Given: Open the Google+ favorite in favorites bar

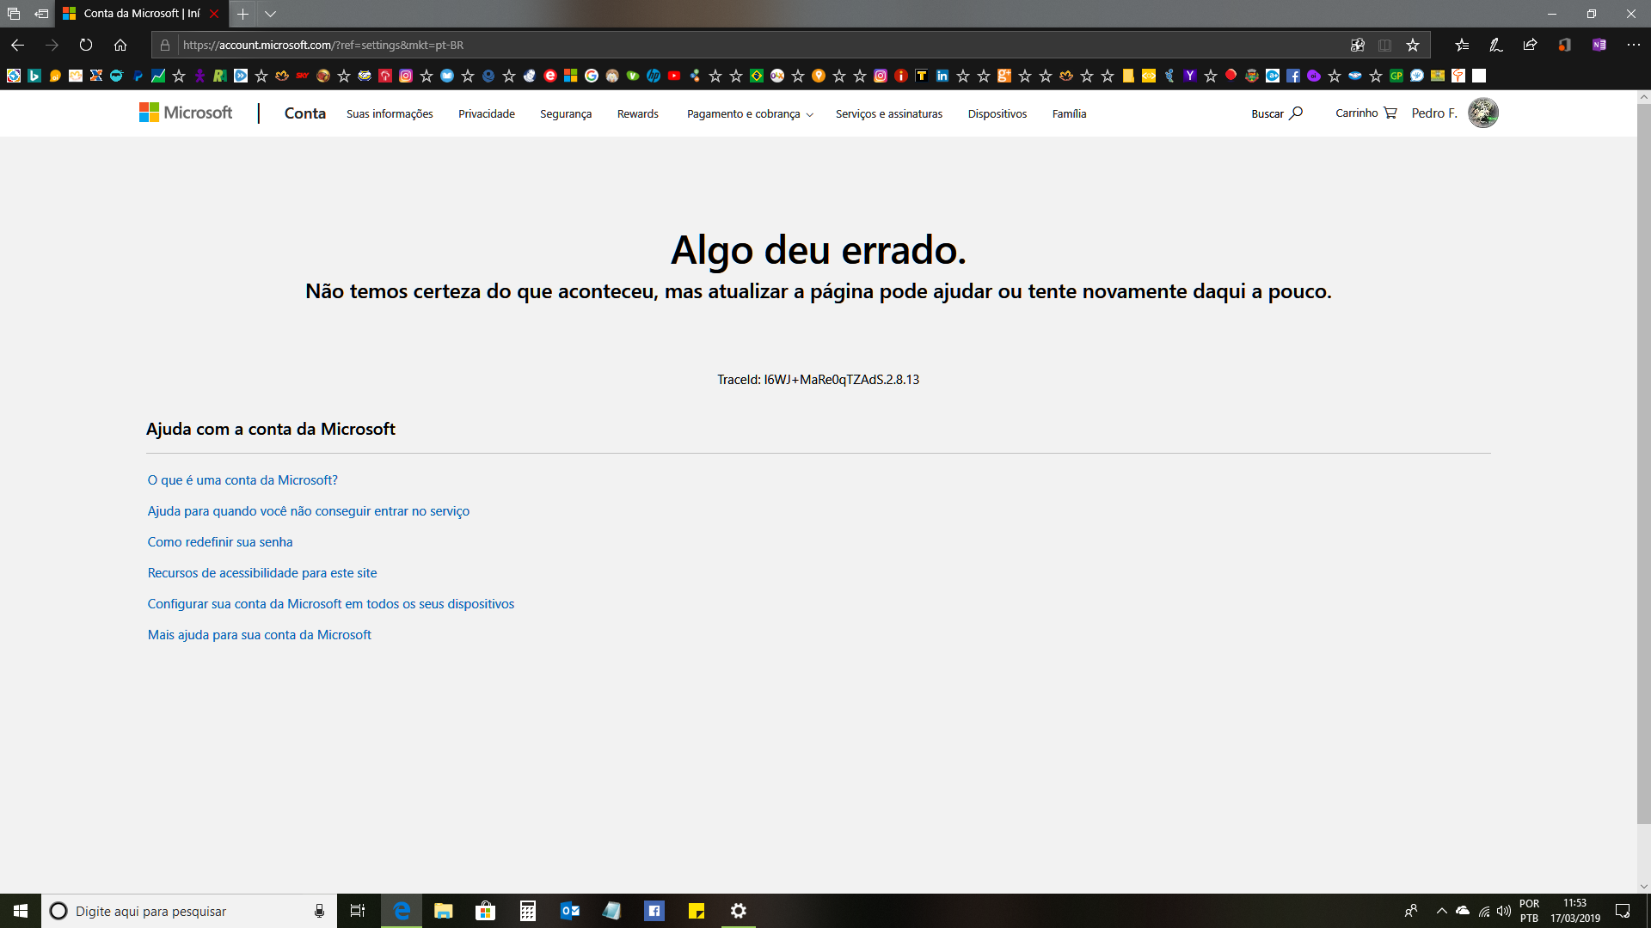Looking at the screenshot, I should pyautogui.click(x=1004, y=76).
